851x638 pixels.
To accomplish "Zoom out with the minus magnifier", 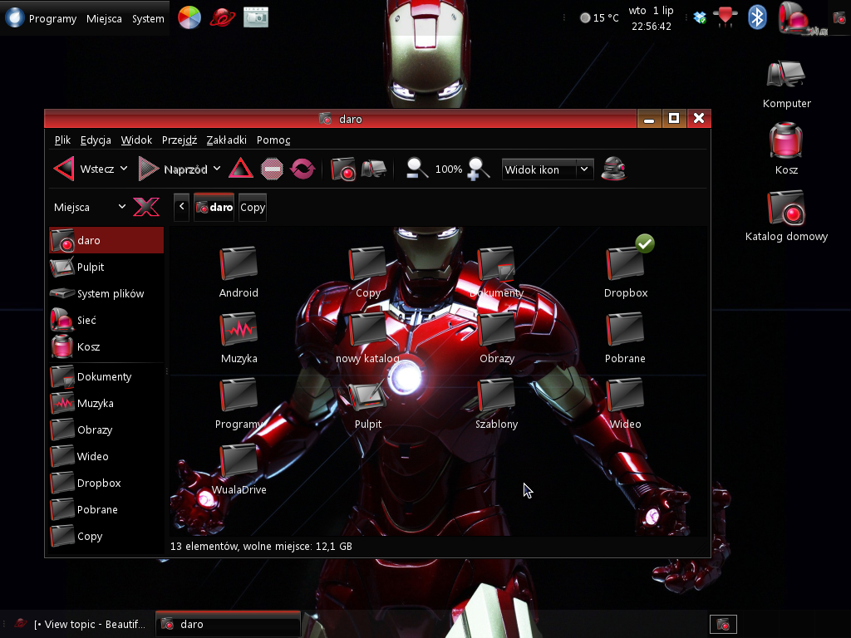I will 417,169.
